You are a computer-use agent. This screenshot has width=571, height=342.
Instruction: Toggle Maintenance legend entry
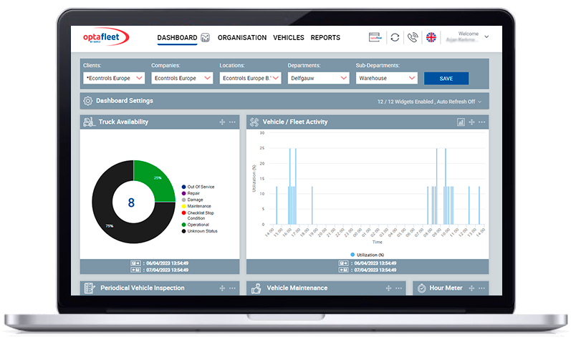196,206
